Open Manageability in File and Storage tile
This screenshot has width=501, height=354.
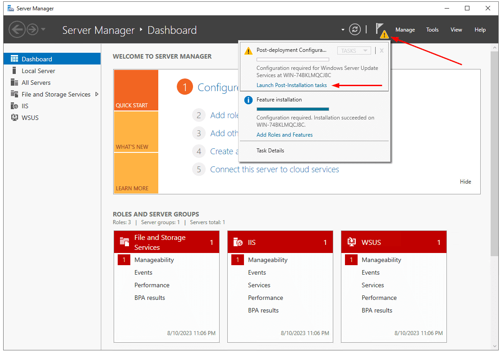click(x=154, y=260)
